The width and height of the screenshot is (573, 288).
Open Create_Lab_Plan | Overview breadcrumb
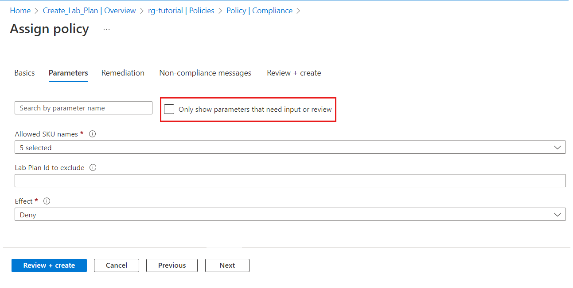(x=90, y=11)
